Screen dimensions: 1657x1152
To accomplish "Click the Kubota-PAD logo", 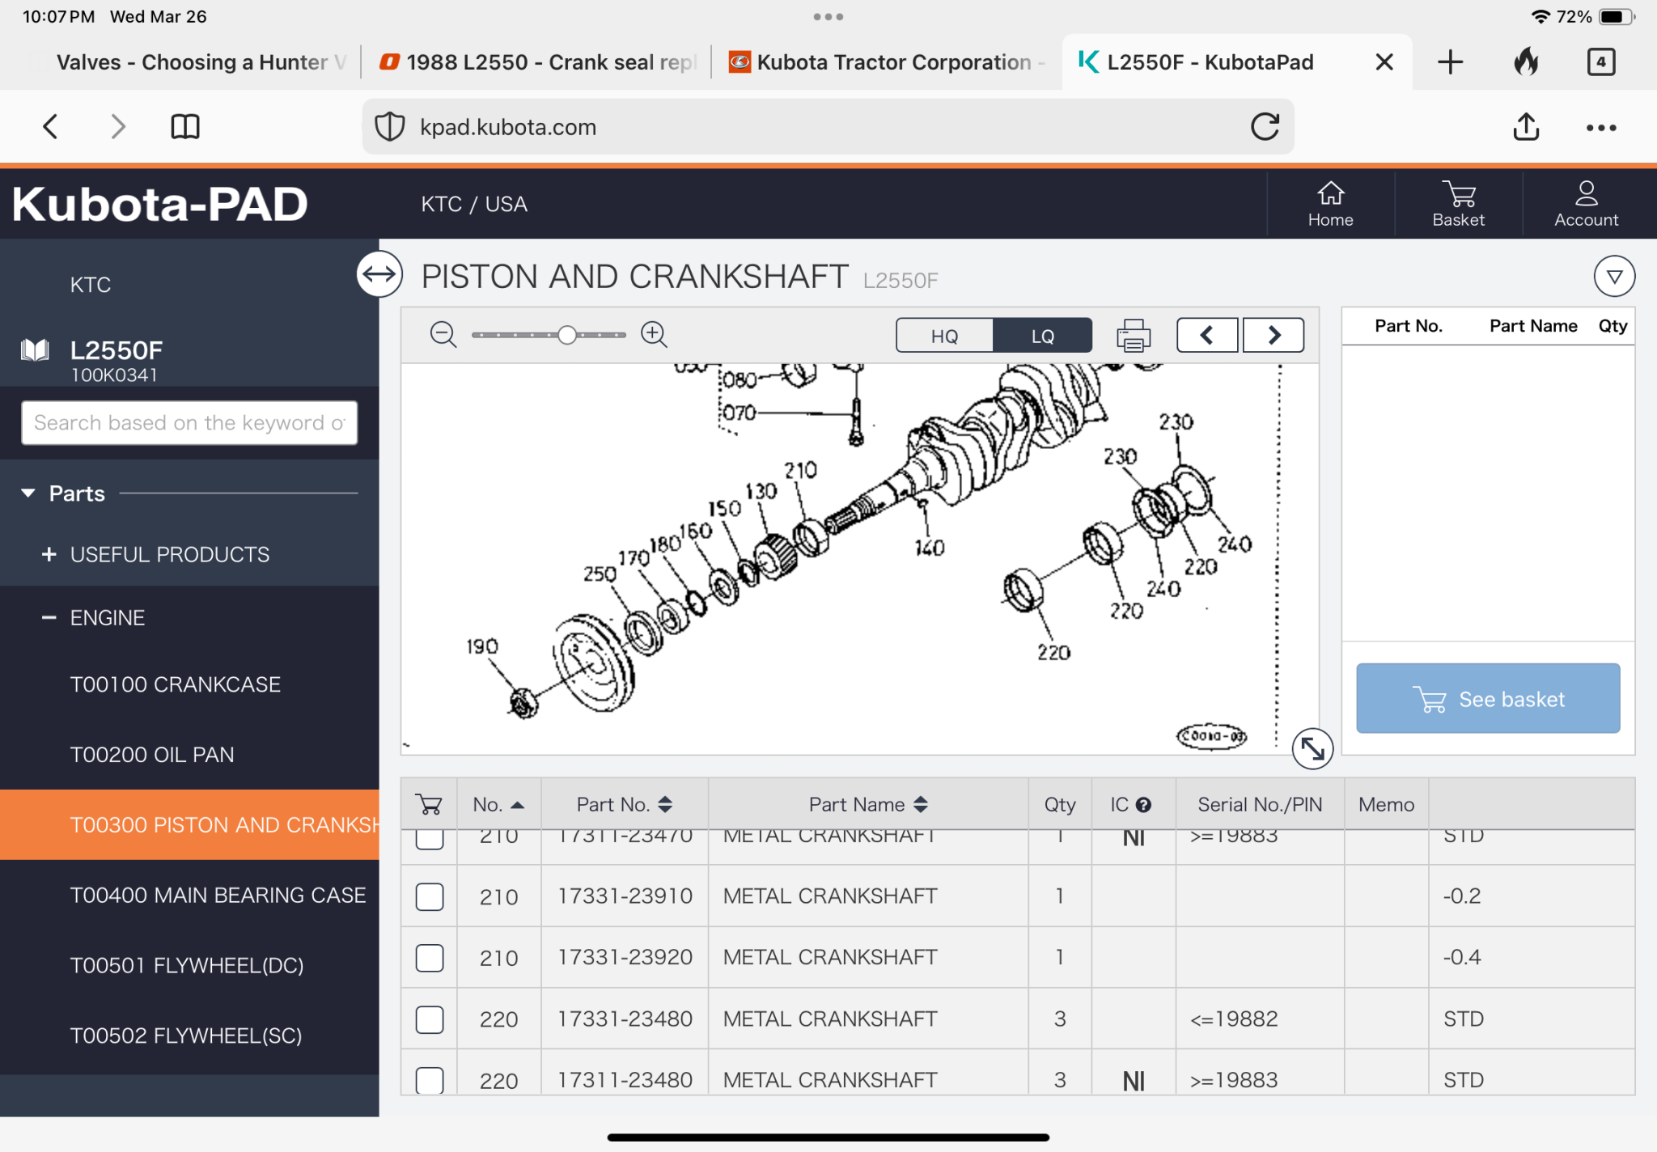I will pyautogui.click(x=160, y=204).
